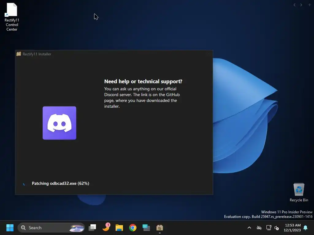
Task: Open Task View from the taskbar
Action: [x=92, y=228]
